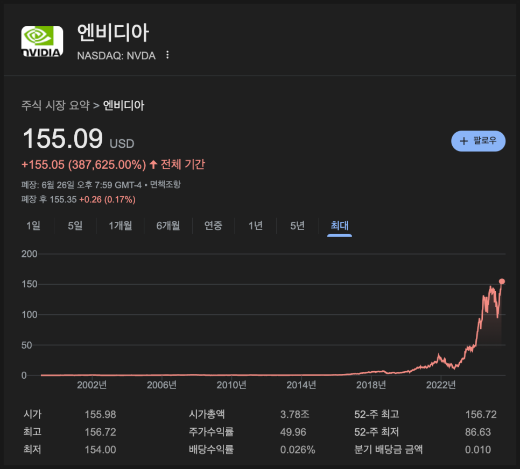Screen dimensions: 520x469
Task: Click the +155.05 (387,625.00%) change text
Action: 83,164
